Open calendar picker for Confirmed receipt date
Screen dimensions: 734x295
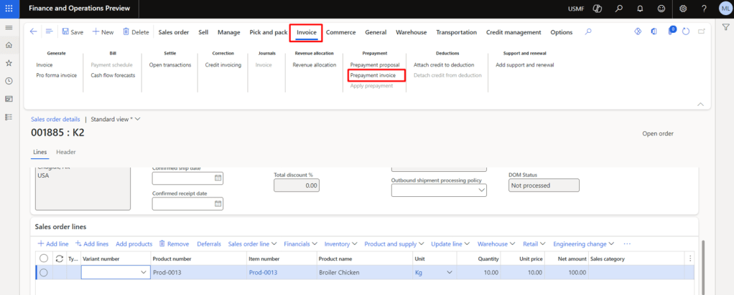218,204
